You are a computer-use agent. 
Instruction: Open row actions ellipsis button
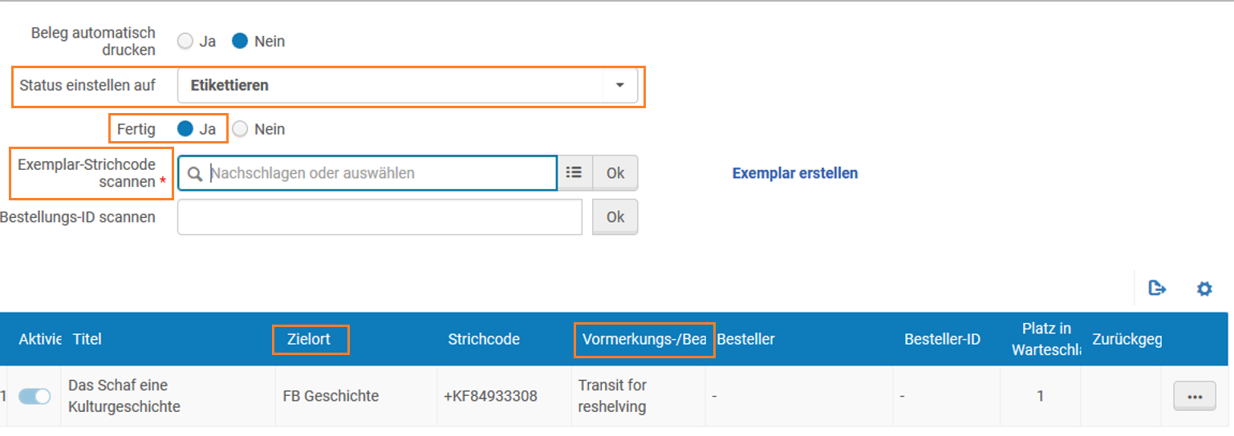point(1195,397)
